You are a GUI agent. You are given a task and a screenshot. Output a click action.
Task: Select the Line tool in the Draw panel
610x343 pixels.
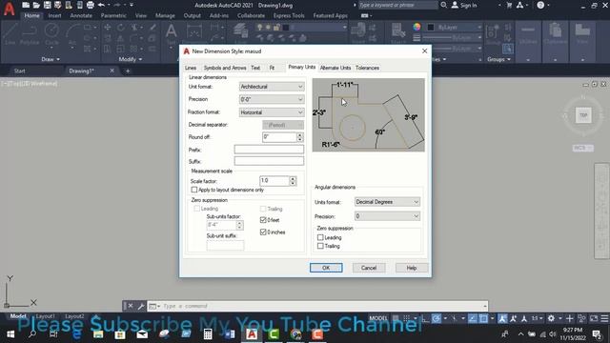pos(10,33)
